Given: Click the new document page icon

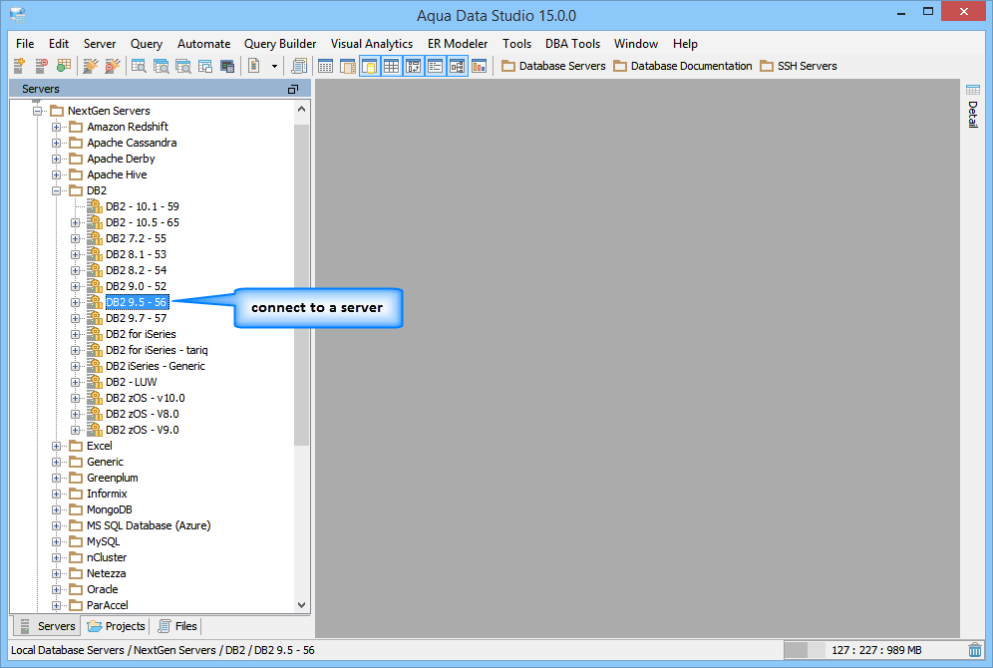Looking at the screenshot, I should point(254,65).
